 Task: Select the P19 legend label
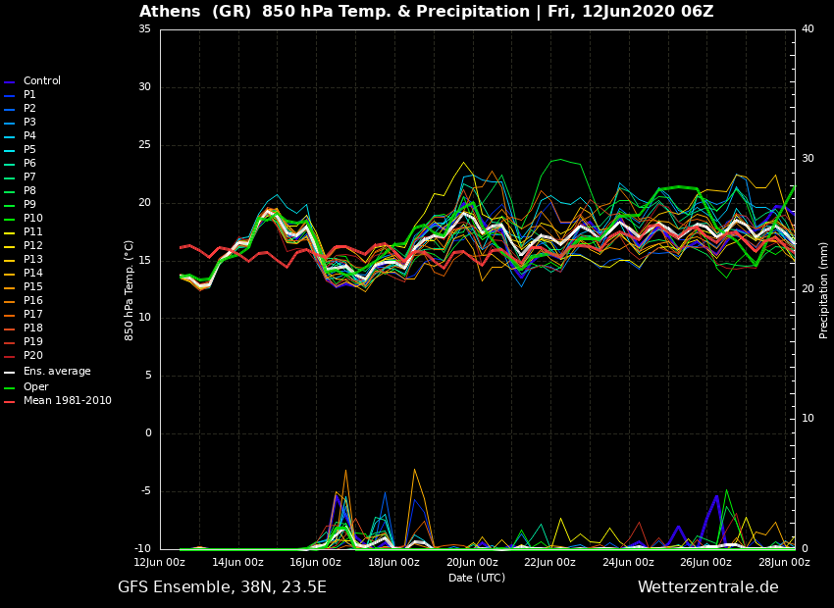pos(33,341)
